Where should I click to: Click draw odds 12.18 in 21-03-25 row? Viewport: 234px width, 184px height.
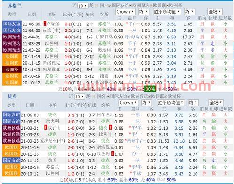pyautogui.click(x=179, y=141)
